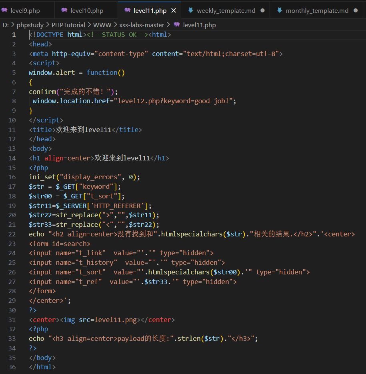Click the markdown arrow icon on monthly_template.md tab

pos(280,10)
